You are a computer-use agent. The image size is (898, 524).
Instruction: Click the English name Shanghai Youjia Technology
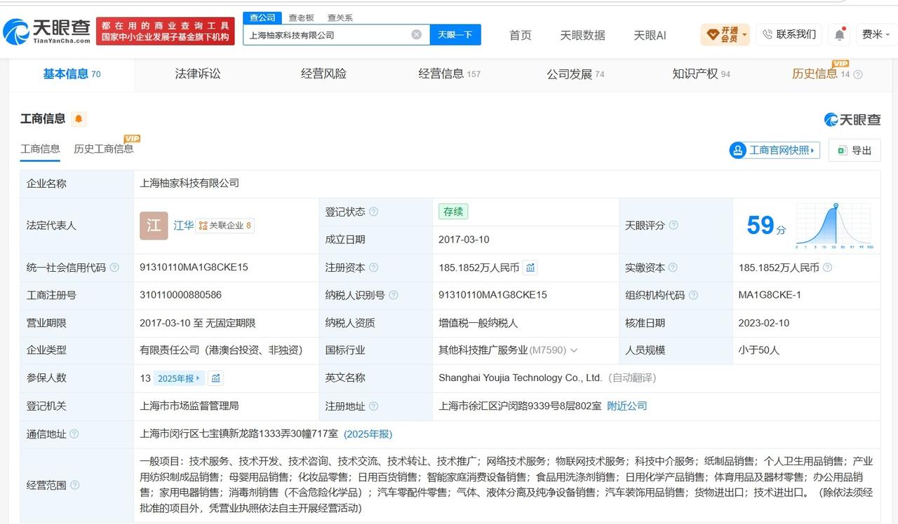pyautogui.click(x=520, y=378)
